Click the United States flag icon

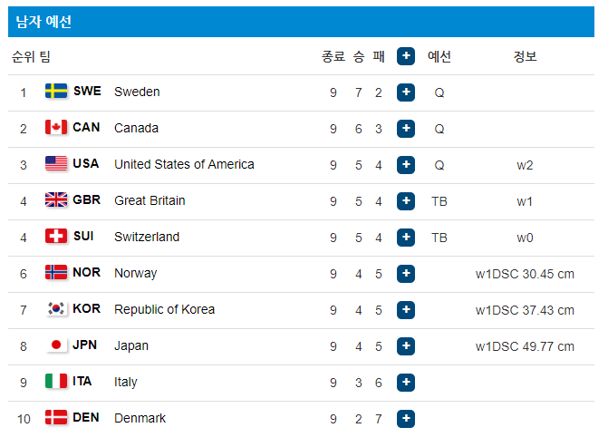[56, 164]
